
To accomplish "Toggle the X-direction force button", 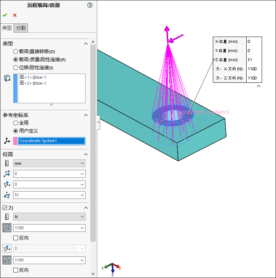I will [7, 228].
